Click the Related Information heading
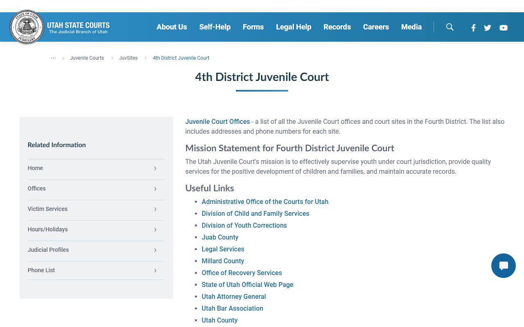 point(56,145)
